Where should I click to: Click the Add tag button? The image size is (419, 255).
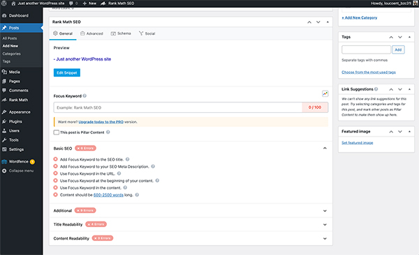(x=398, y=49)
